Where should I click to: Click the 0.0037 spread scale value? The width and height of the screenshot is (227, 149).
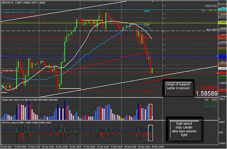click(222, 122)
